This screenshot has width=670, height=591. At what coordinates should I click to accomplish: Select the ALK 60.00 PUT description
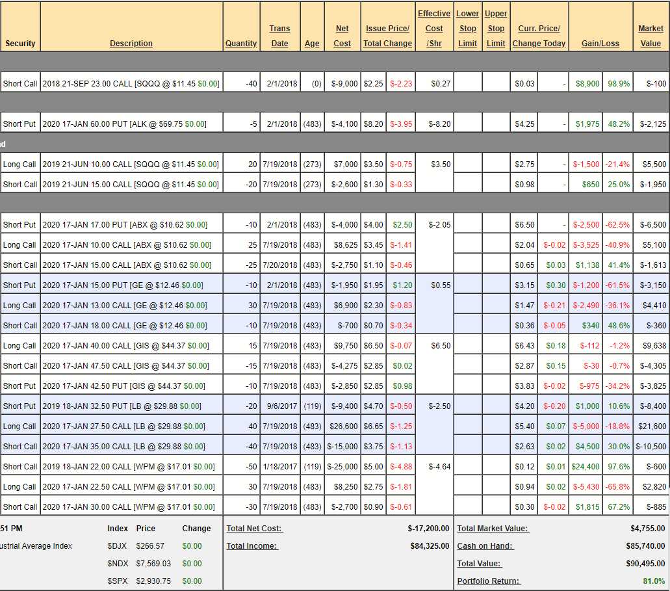[x=131, y=124]
